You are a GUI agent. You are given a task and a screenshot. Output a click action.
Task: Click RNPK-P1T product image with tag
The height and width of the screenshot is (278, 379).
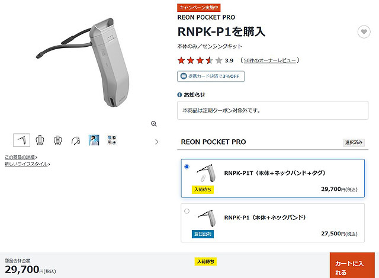pyautogui.click(x=206, y=173)
